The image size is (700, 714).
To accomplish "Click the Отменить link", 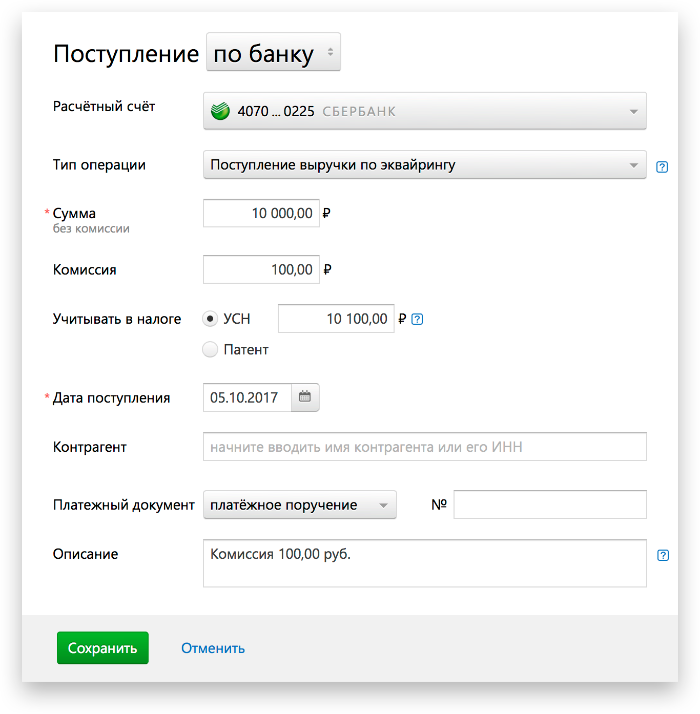I will pyautogui.click(x=213, y=648).
